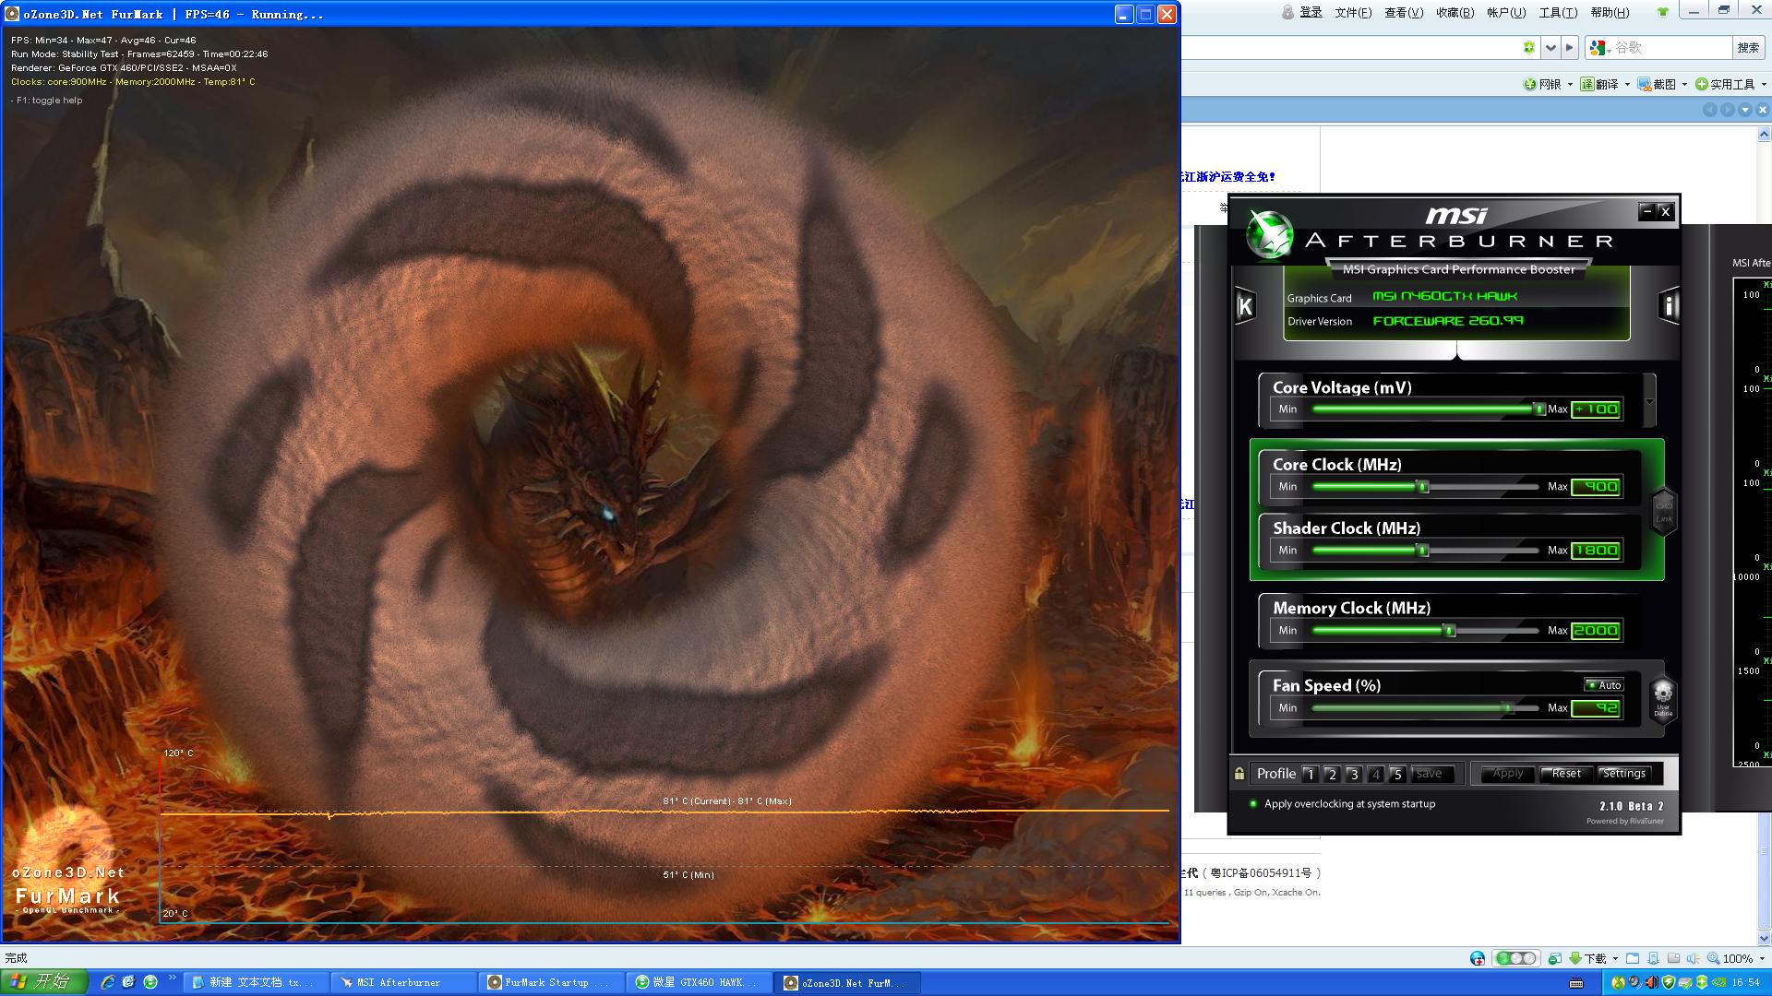
Task: Toggle the traffic-light accelerator switch
Action: (x=1516, y=958)
